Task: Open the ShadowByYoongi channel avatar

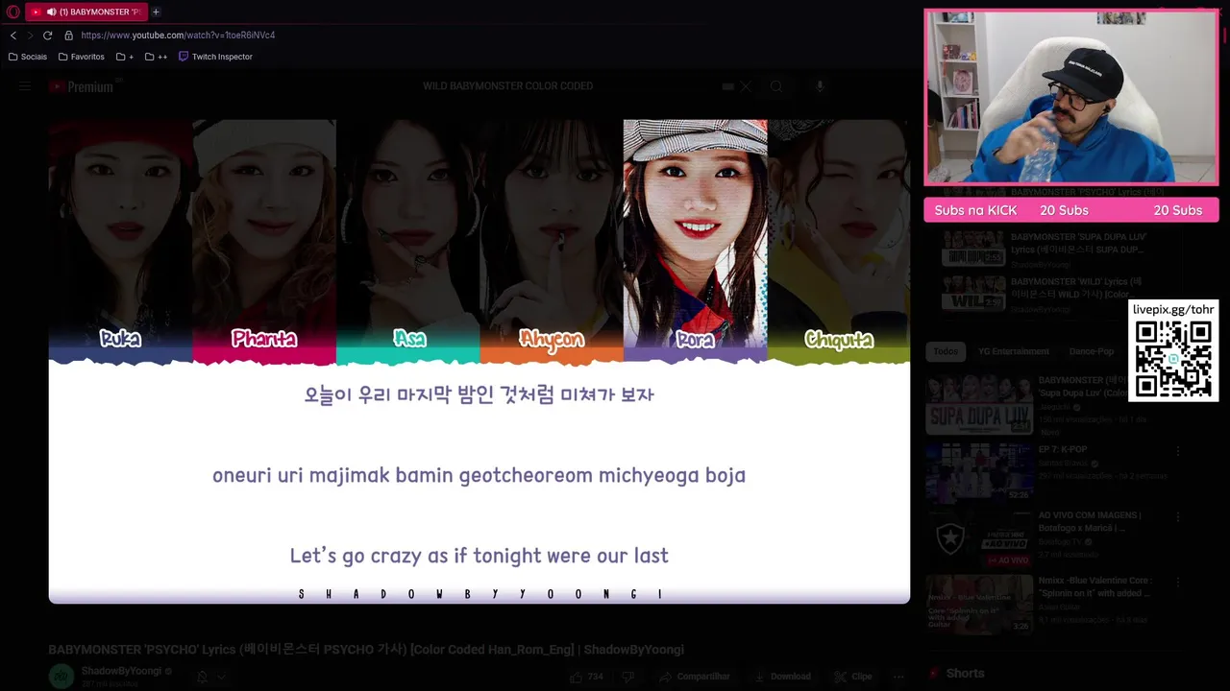Action: (x=61, y=677)
